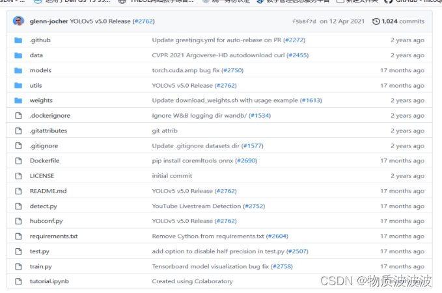Open 'Ignore W&B logging dir wandb/' commit
442x293 pixels.
pos(199,116)
